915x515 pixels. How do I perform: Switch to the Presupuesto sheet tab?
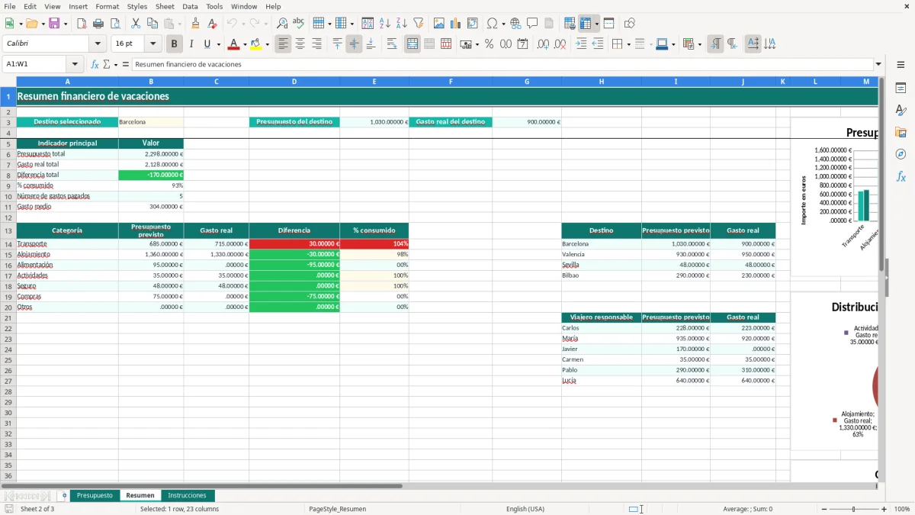(95, 495)
